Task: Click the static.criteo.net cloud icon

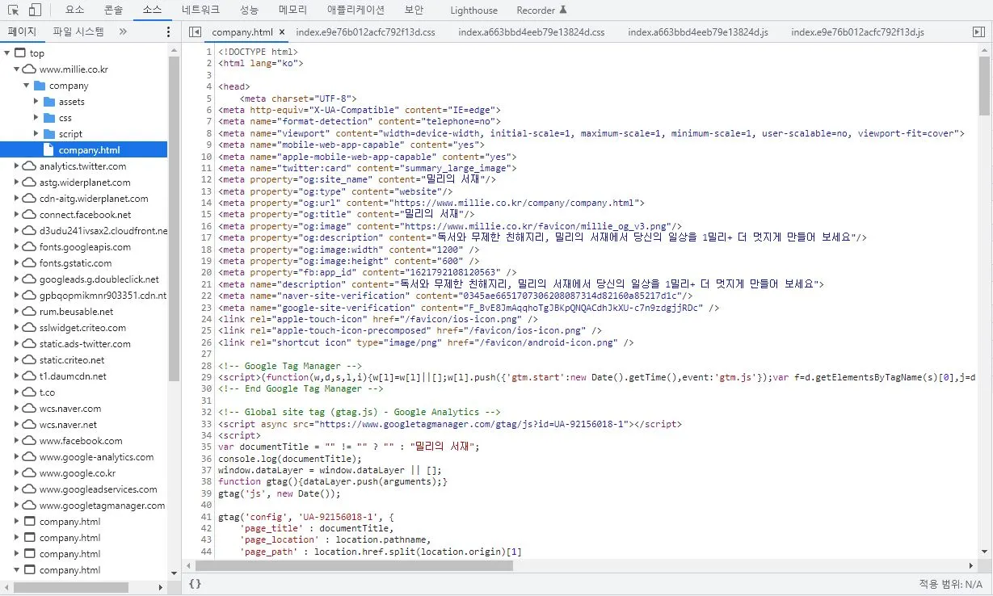Action: [30, 360]
